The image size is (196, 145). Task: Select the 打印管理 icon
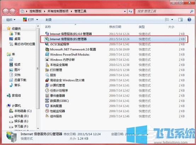coord(47,70)
